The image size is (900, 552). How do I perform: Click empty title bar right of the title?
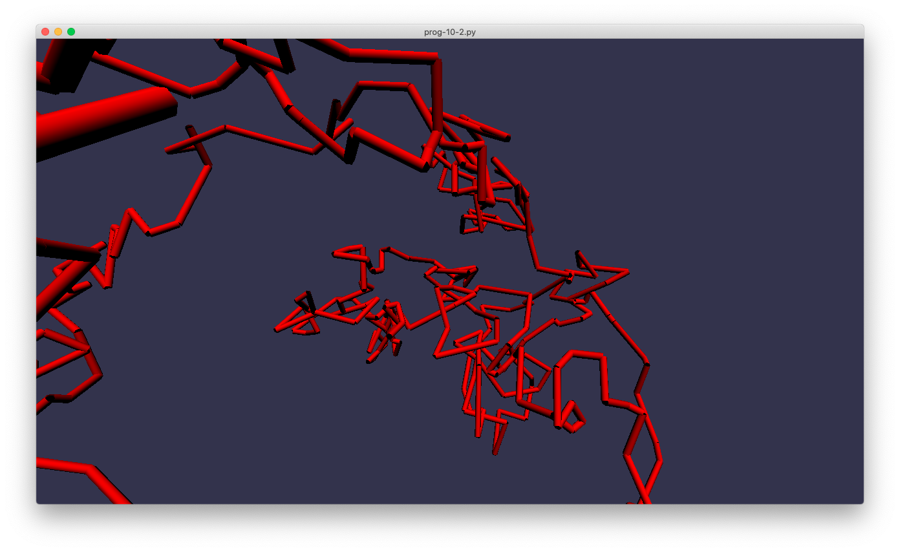647,32
